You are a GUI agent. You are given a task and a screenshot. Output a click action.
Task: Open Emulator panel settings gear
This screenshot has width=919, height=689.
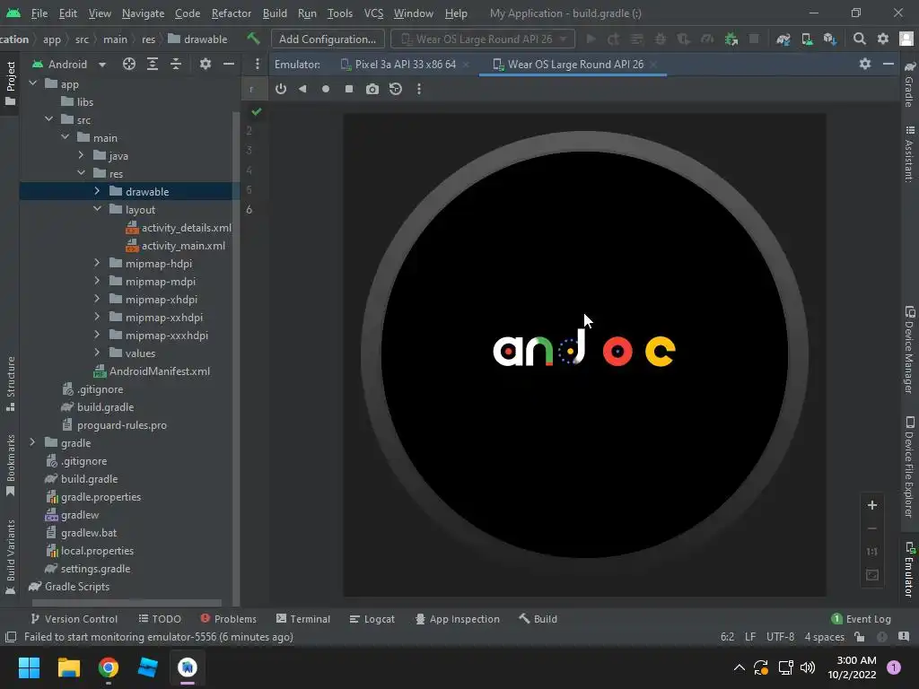865,64
